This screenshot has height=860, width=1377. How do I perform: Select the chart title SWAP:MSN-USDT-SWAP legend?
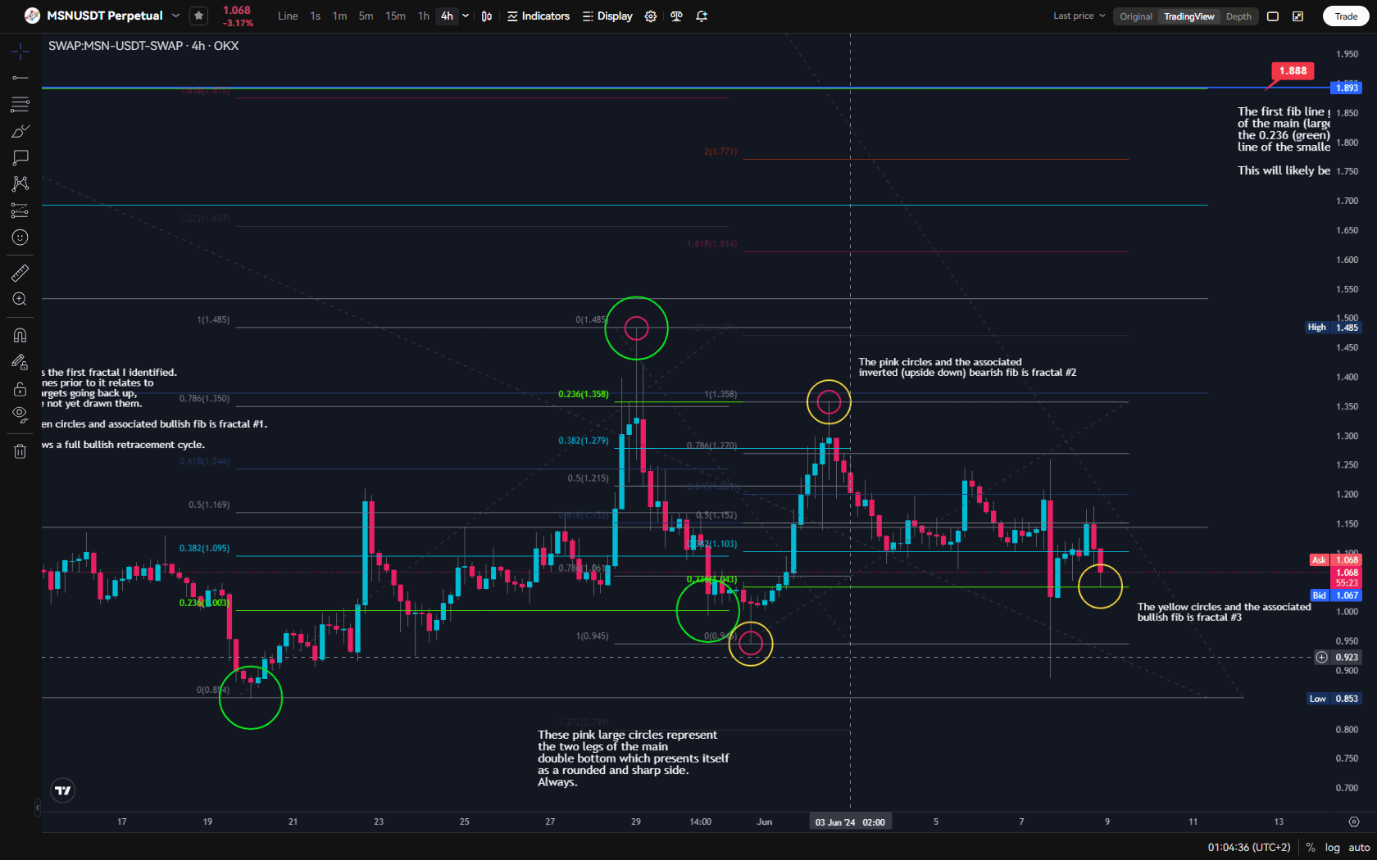click(143, 46)
